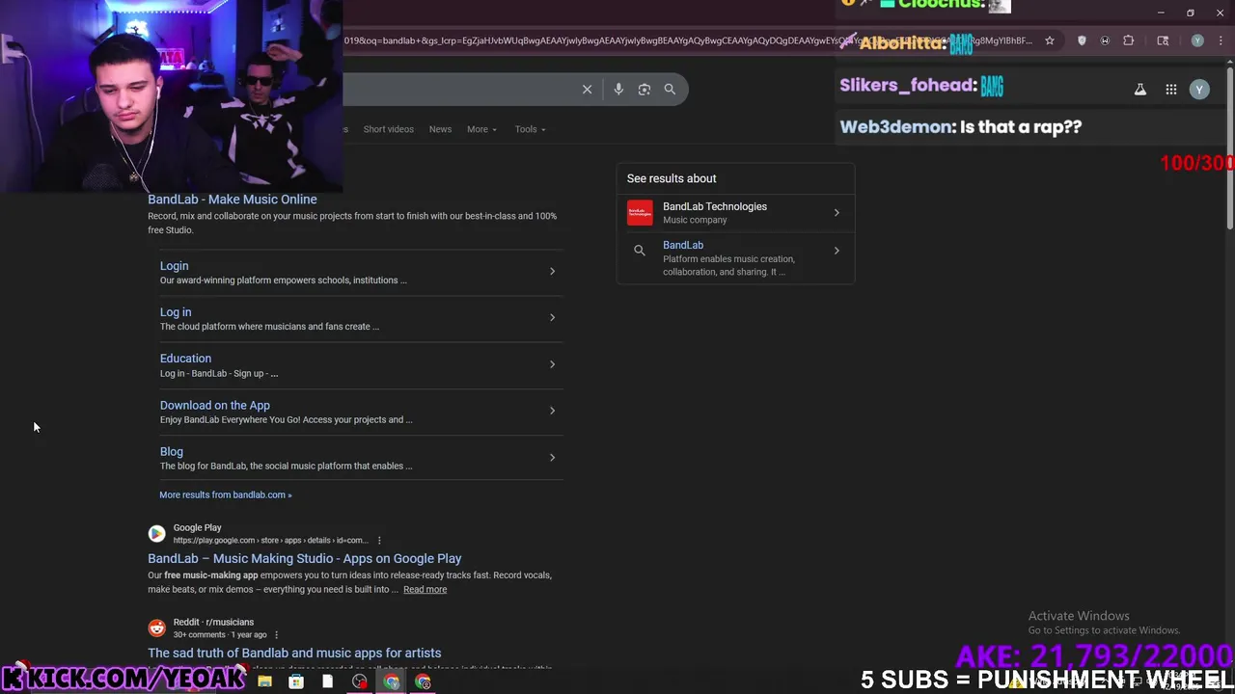Open search by image (Lens) icon

644,89
